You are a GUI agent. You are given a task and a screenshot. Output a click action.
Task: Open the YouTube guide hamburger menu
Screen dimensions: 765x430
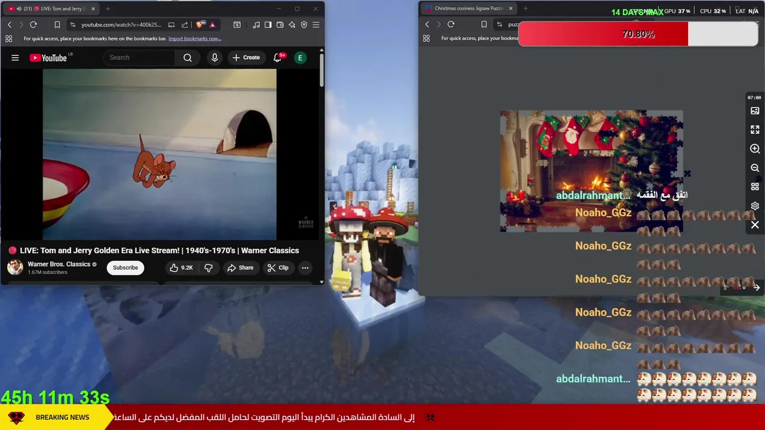15,58
